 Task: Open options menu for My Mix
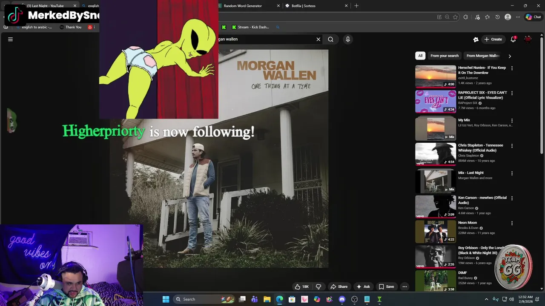pos(512,121)
